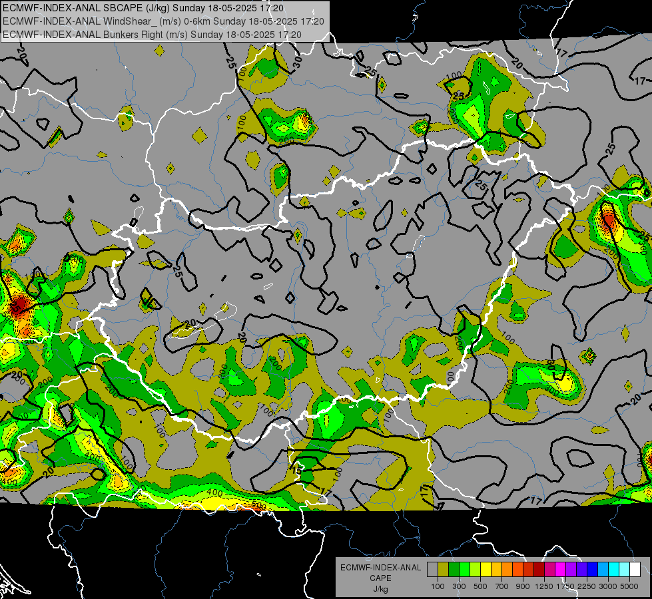Select the 5000 legend scale value
The width and height of the screenshot is (652, 599).
629,586
